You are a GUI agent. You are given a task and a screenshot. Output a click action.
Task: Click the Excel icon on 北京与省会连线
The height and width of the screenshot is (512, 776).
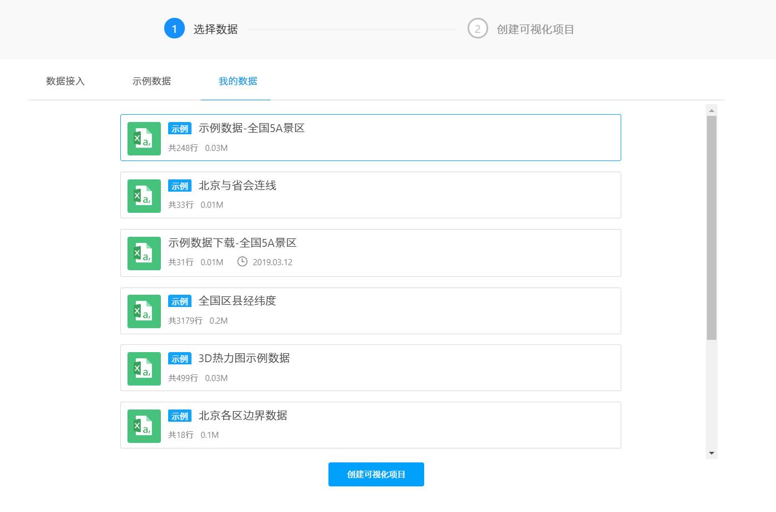(x=144, y=196)
